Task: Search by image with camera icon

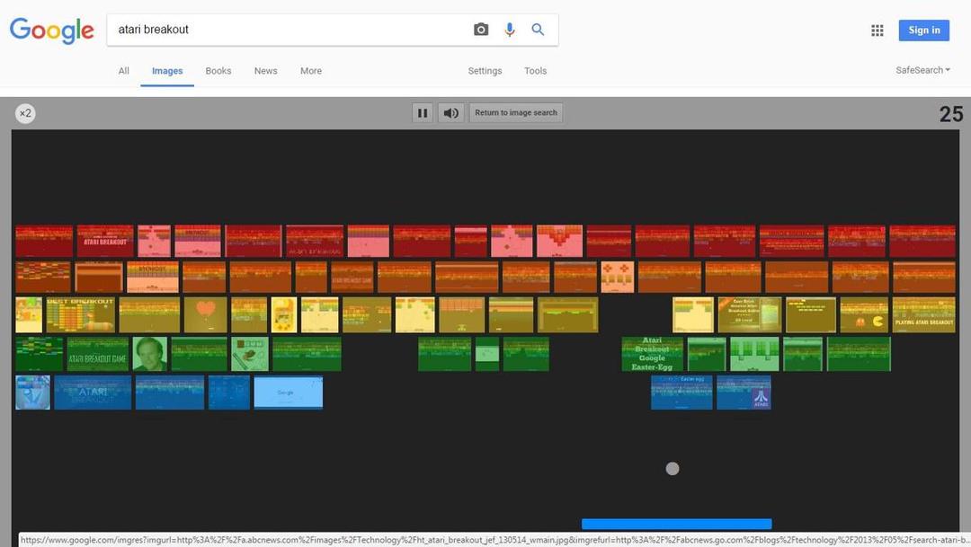Action: pyautogui.click(x=481, y=30)
